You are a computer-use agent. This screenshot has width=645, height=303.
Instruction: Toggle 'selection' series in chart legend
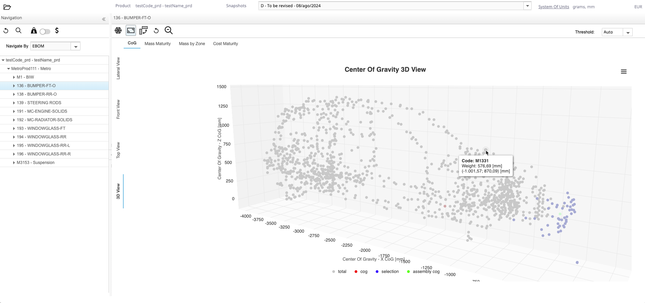click(x=387, y=272)
